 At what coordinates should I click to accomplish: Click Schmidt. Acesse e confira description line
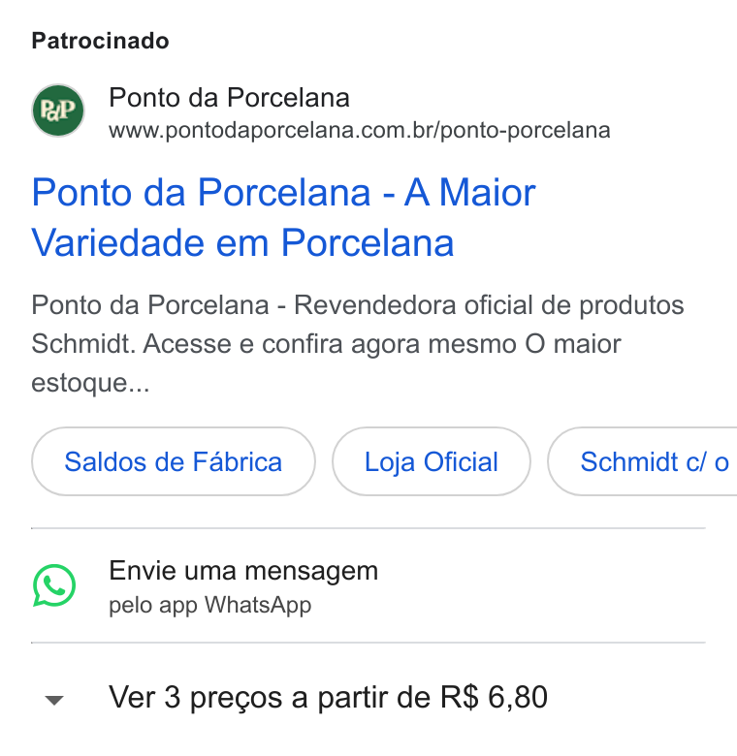(326, 344)
